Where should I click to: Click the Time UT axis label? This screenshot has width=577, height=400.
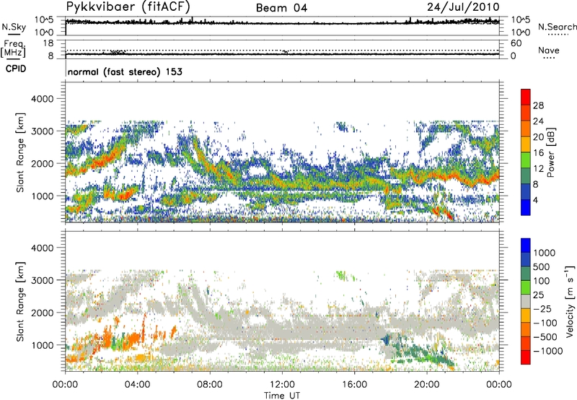pyautogui.click(x=282, y=396)
